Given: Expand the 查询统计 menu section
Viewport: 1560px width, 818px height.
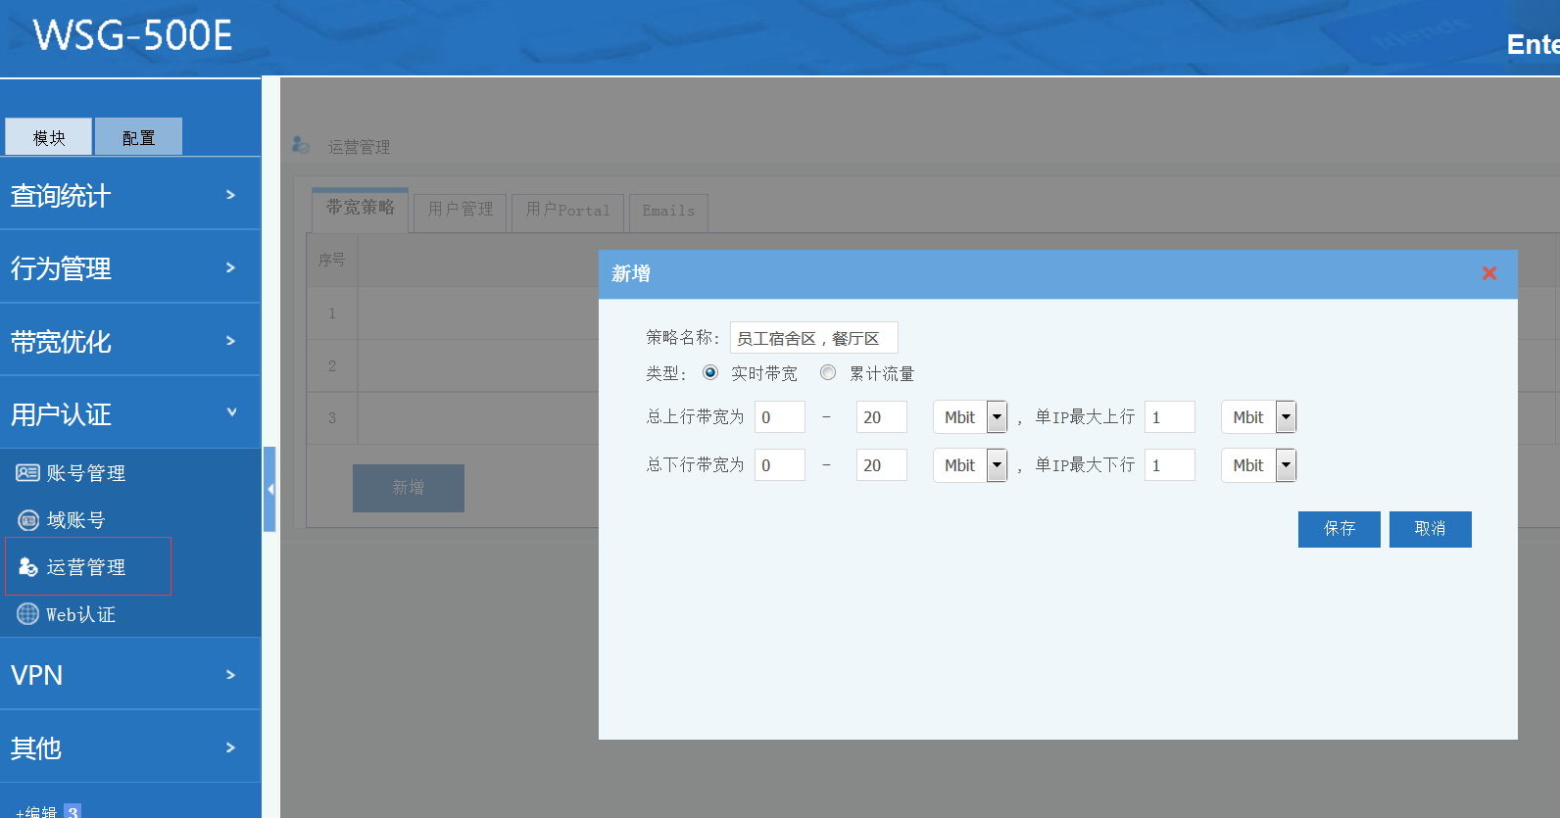Looking at the screenshot, I should (x=129, y=195).
